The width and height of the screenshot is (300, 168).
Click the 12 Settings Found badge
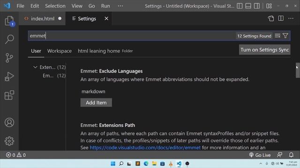point(254,36)
